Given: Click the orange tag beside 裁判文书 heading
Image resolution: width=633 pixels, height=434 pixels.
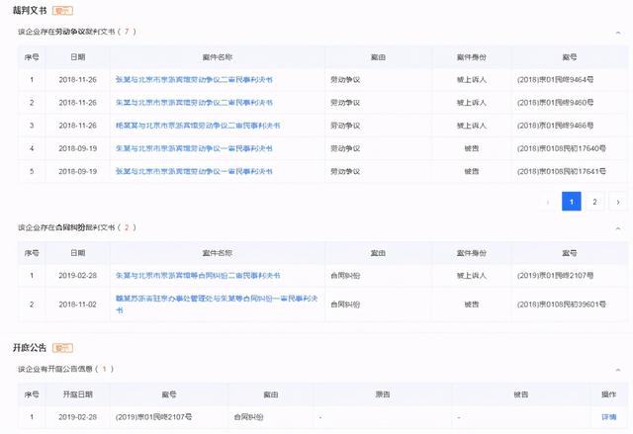Looking at the screenshot, I should coord(62,11).
